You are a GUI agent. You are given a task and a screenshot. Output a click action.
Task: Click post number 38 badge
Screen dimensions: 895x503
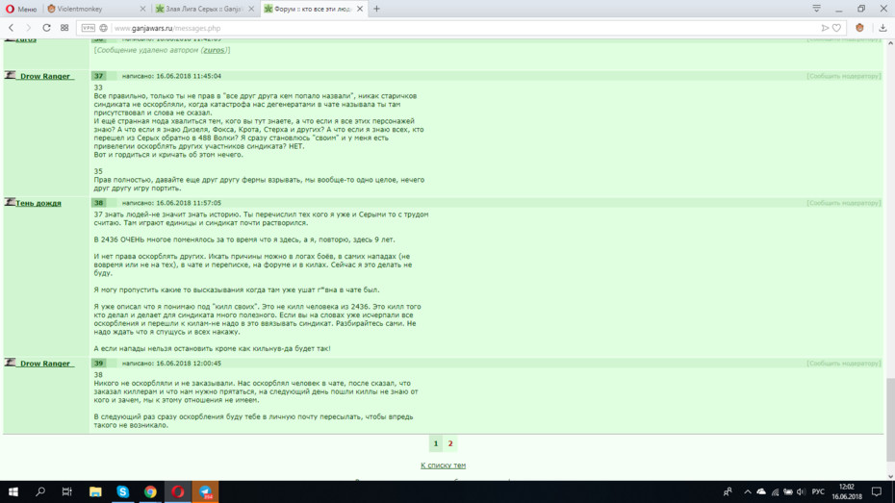(99, 203)
